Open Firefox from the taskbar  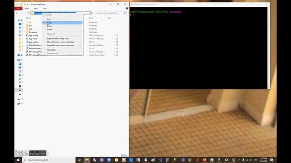coord(204,160)
